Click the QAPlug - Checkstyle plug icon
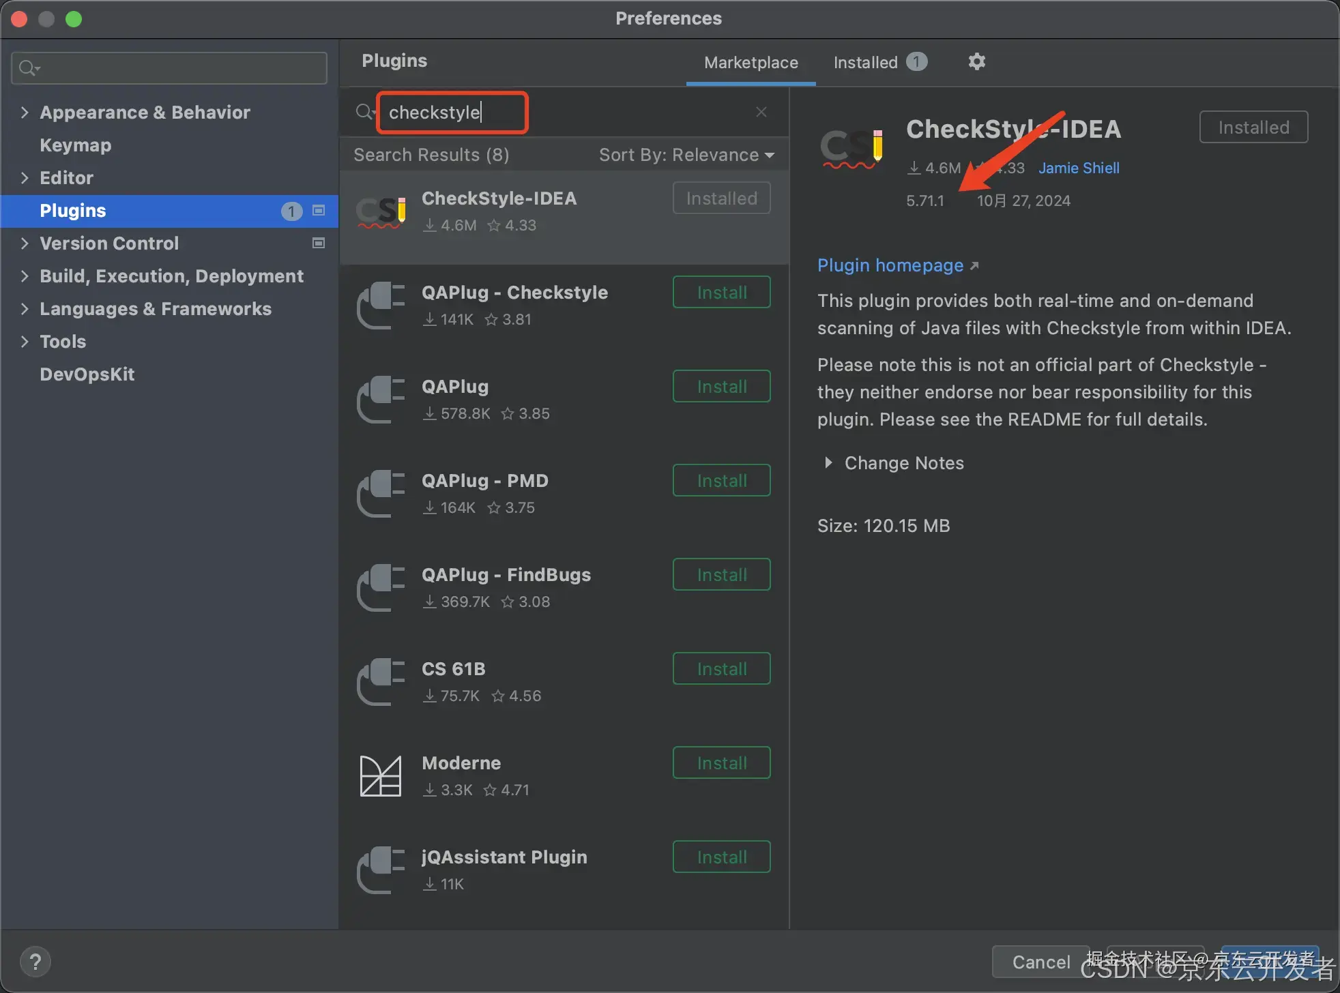Screen dimensions: 1340x993 (x=381, y=306)
